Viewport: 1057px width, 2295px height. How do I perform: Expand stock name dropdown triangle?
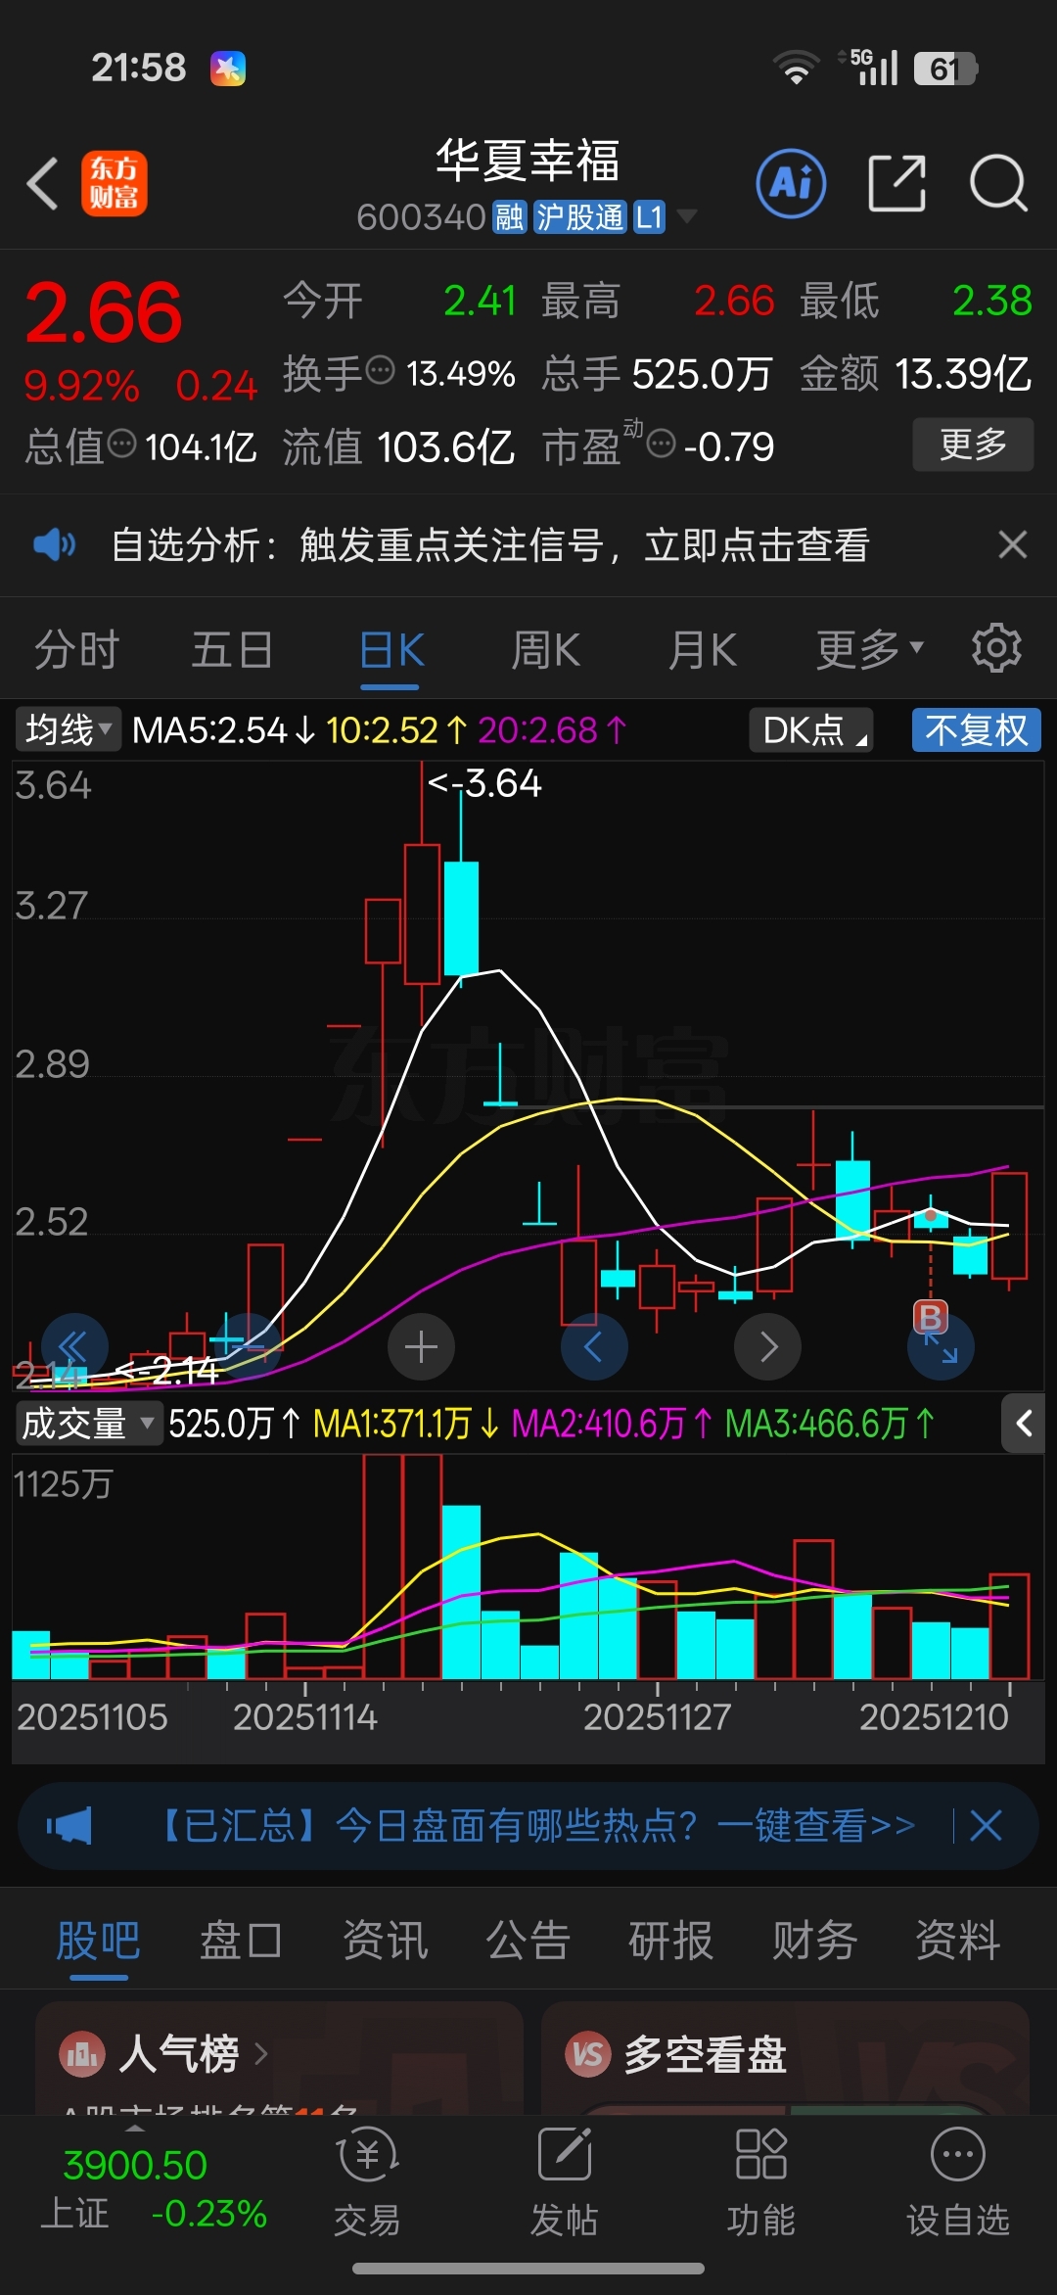click(x=688, y=215)
